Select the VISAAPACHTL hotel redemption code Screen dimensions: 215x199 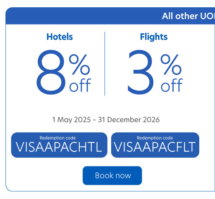[59, 147]
